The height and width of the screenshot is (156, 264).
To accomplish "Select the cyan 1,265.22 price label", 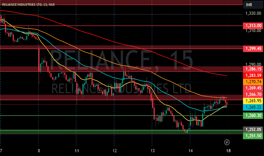I will click(x=253, y=107).
